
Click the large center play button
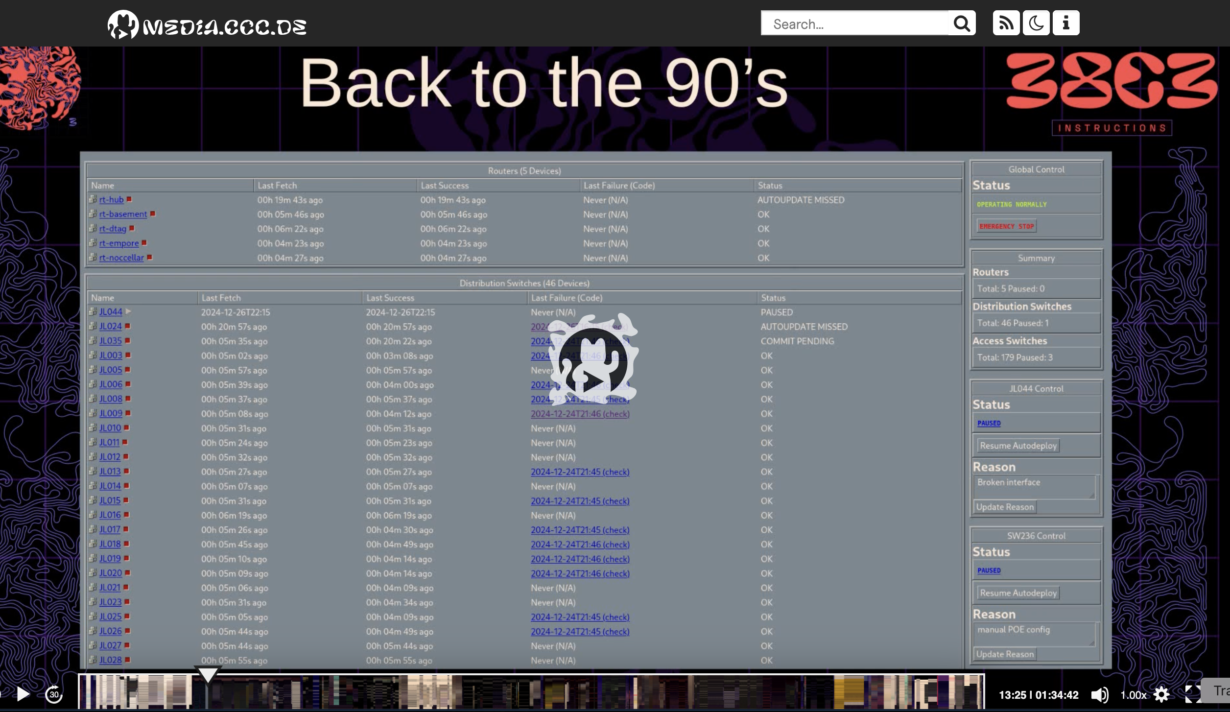click(x=593, y=359)
